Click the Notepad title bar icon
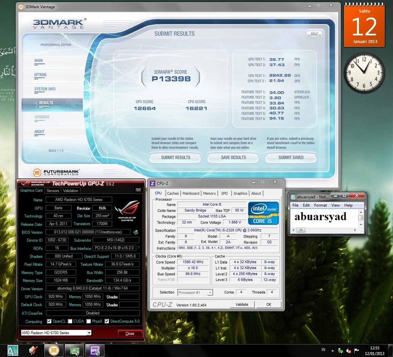 click(293, 197)
